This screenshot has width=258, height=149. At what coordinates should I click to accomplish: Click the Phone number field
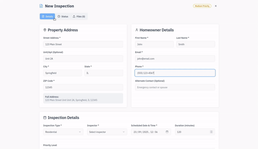tap(175, 73)
